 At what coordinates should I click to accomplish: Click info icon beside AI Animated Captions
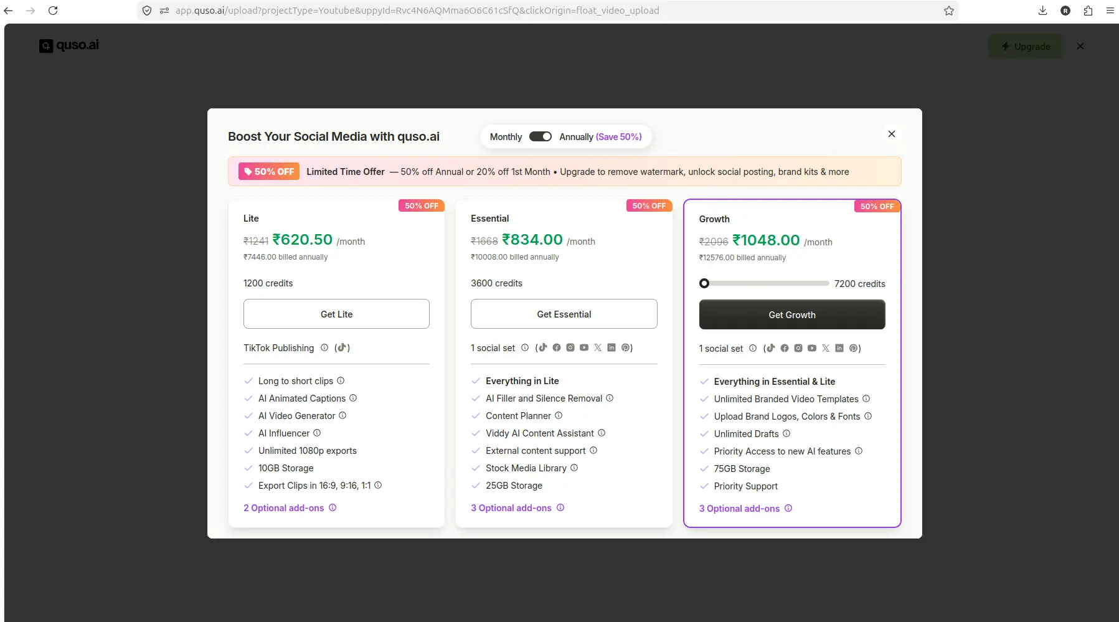click(353, 398)
